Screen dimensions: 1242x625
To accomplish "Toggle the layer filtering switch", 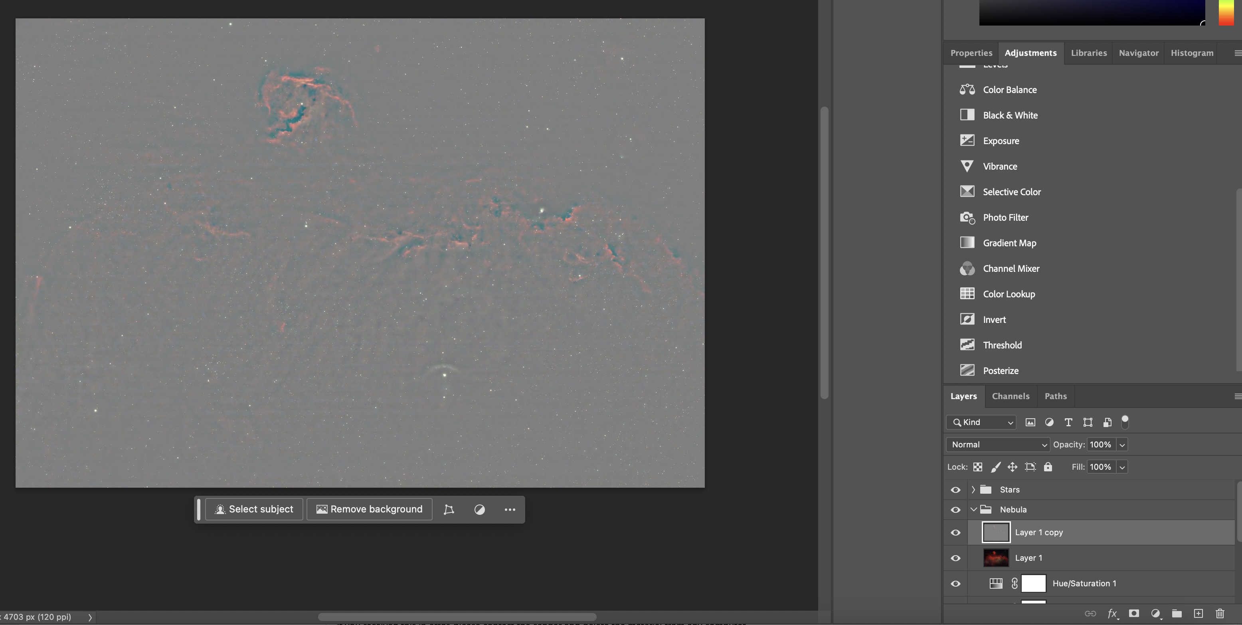I will click(1125, 421).
